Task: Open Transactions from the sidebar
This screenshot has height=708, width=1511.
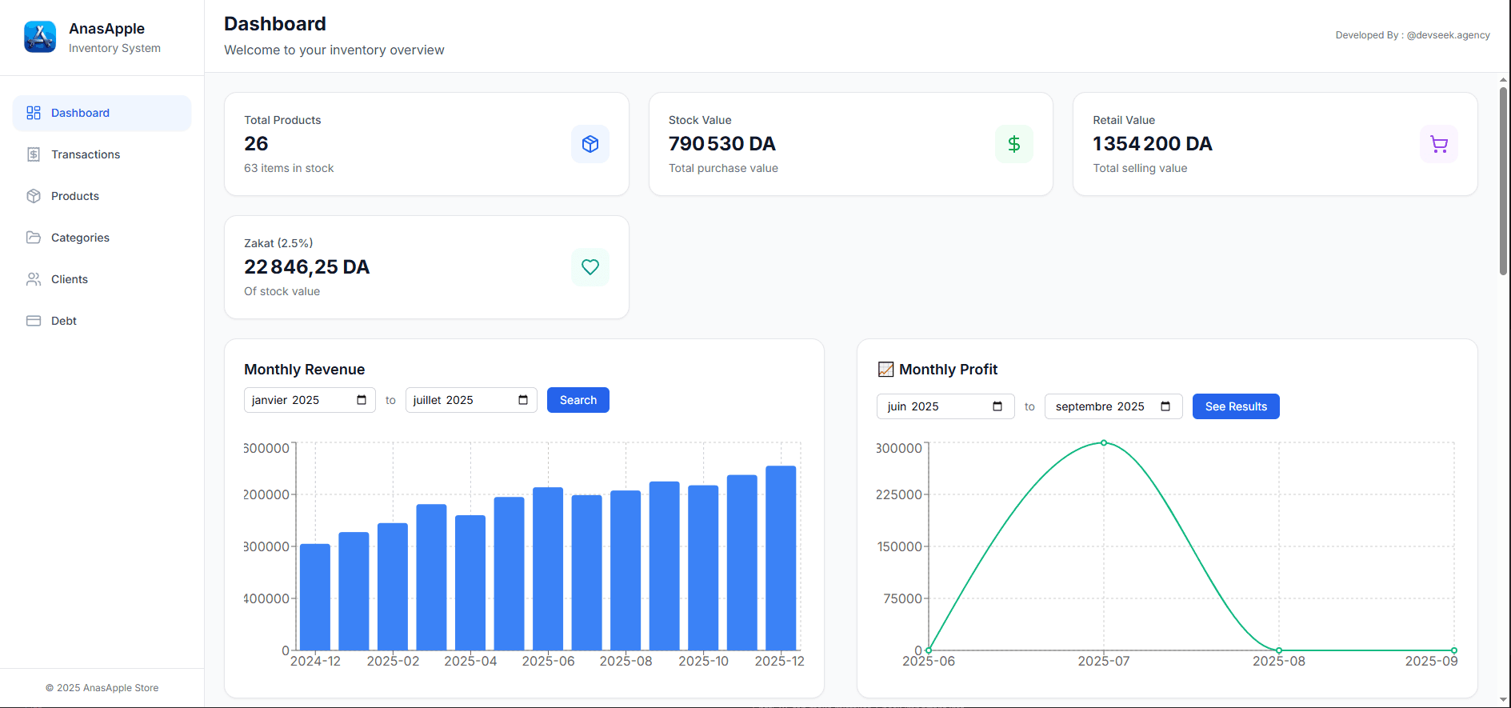Action: tap(86, 154)
